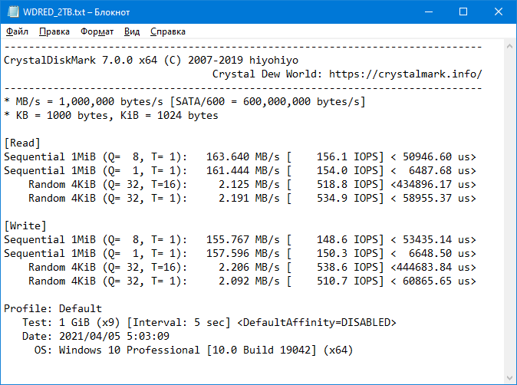Click the 53435.14 us latency value
This screenshot has height=385, width=517.
pyautogui.click(x=436, y=239)
